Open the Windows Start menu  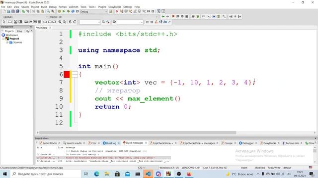[5, 174]
